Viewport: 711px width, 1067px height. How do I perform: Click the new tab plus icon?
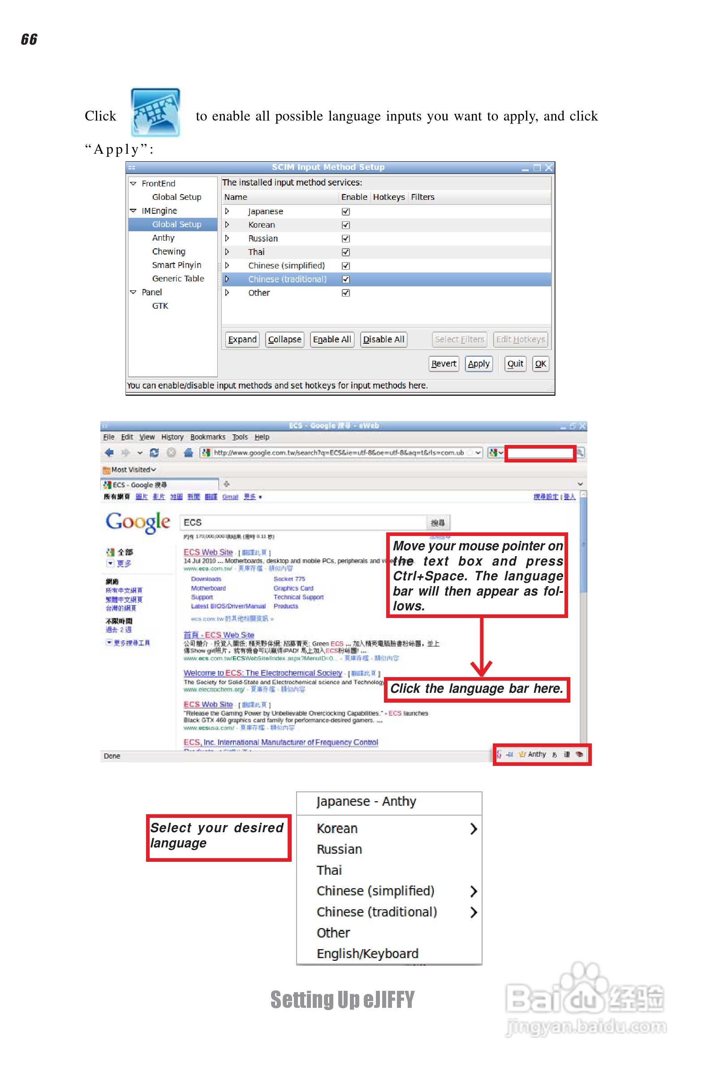pyautogui.click(x=227, y=484)
